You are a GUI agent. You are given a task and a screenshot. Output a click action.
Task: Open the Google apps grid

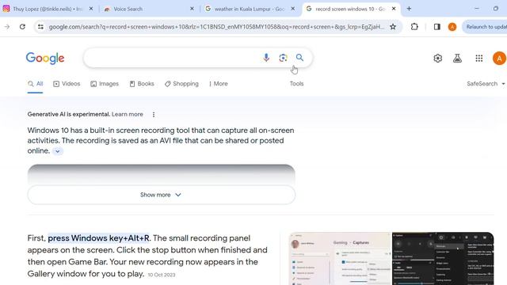click(479, 58)
